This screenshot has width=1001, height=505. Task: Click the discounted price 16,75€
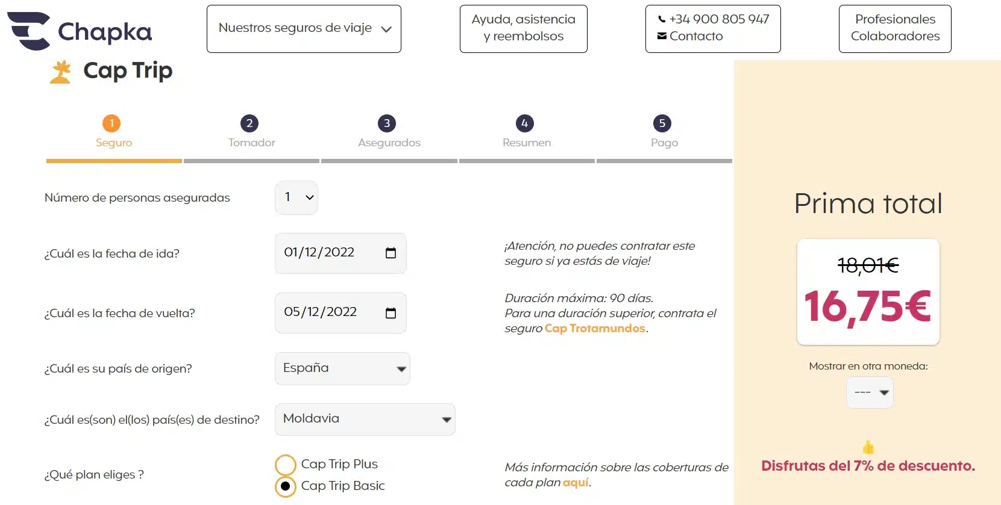coord(868,307)
